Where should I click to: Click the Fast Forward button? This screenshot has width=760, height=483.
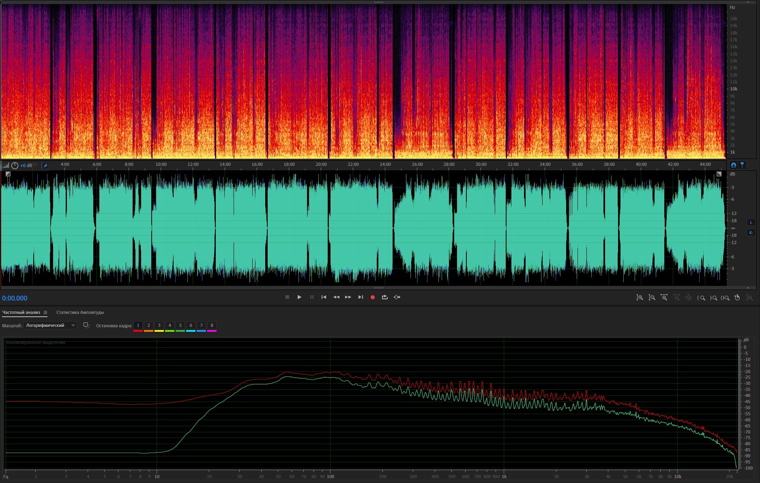coord(348,297)
